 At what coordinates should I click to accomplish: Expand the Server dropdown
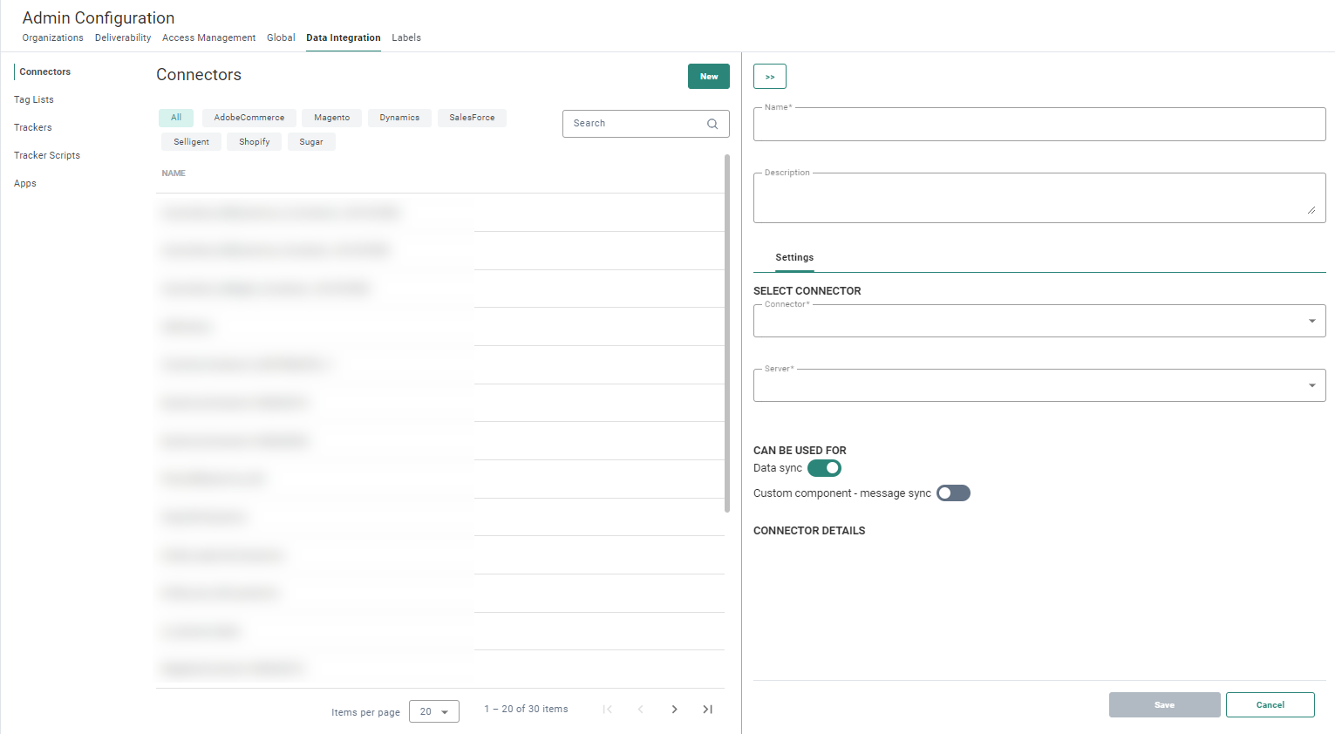click(1039, 385)
